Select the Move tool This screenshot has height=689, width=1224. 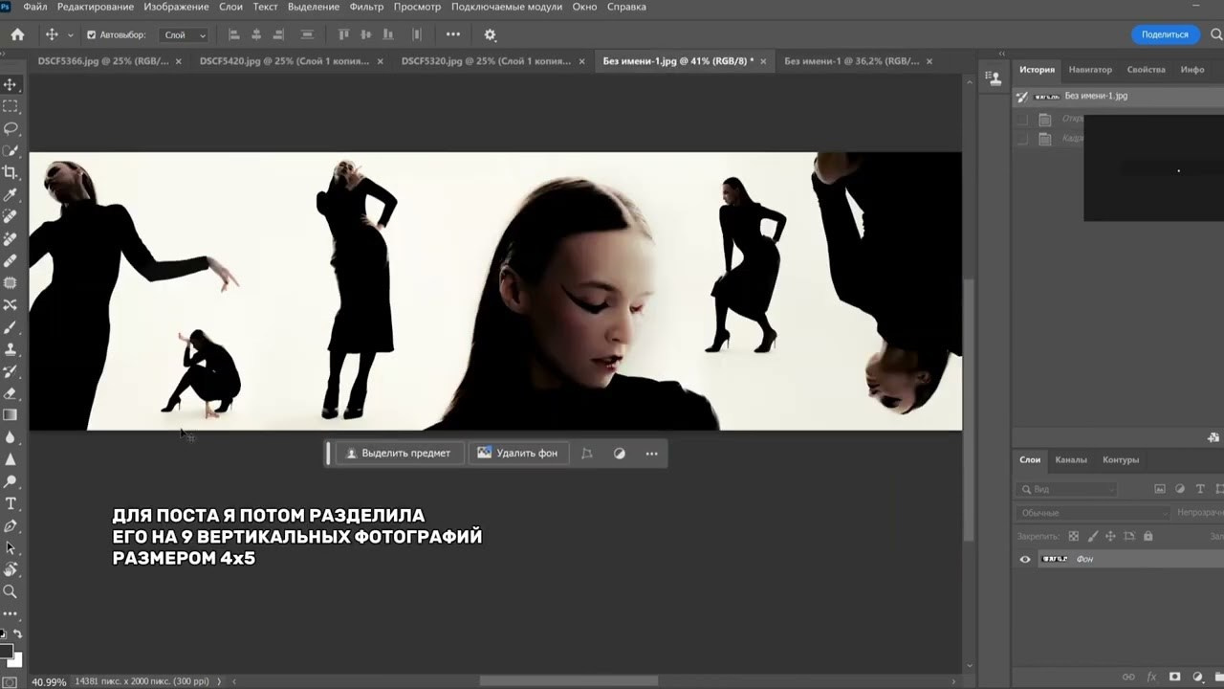point(11,84)
